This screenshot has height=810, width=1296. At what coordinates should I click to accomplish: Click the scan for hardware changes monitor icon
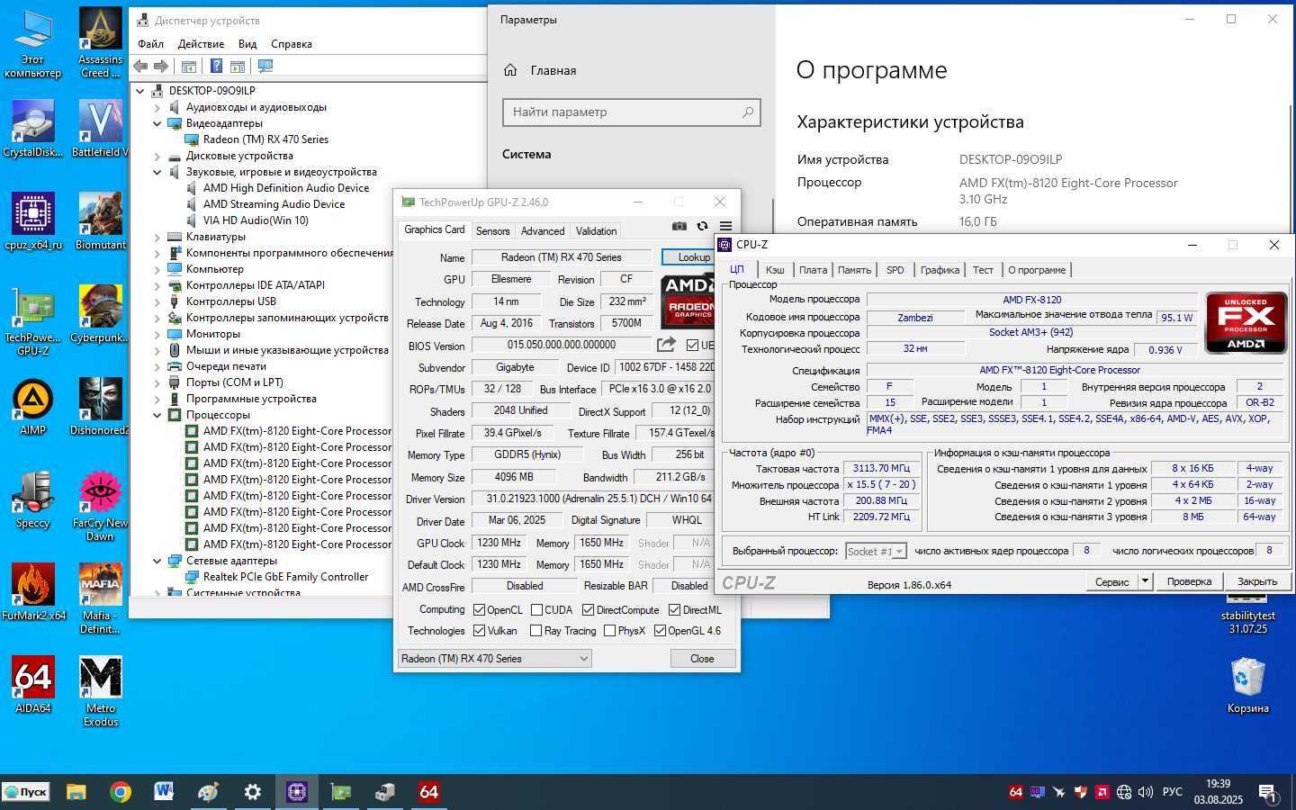pos(265,66)
